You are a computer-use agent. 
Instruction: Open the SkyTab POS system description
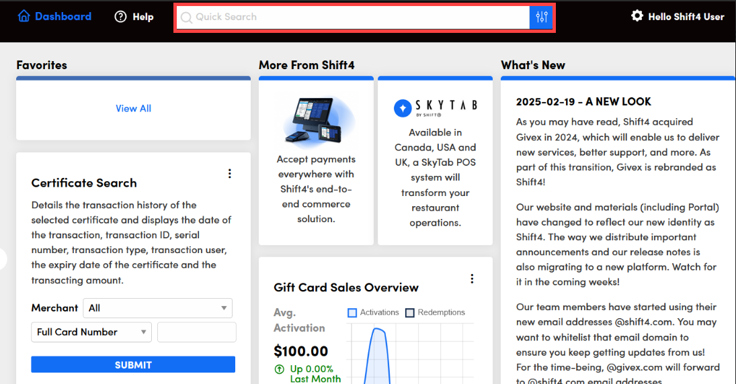click(435, 177)
